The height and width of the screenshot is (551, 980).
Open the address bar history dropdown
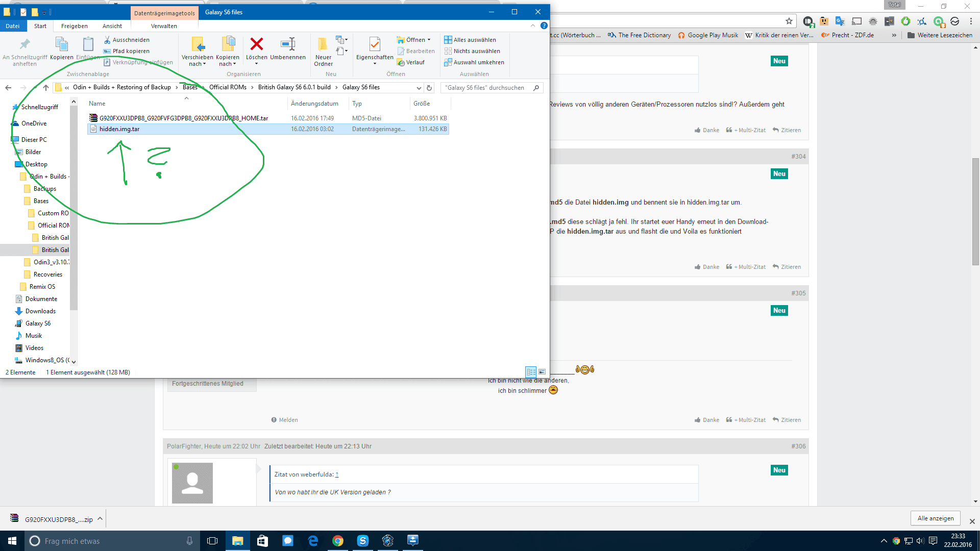point(419,88)
